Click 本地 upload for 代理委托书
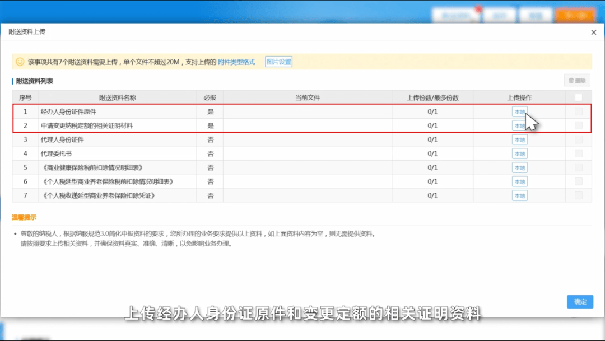Screen dimensions: 605x341 click(519, 153)
